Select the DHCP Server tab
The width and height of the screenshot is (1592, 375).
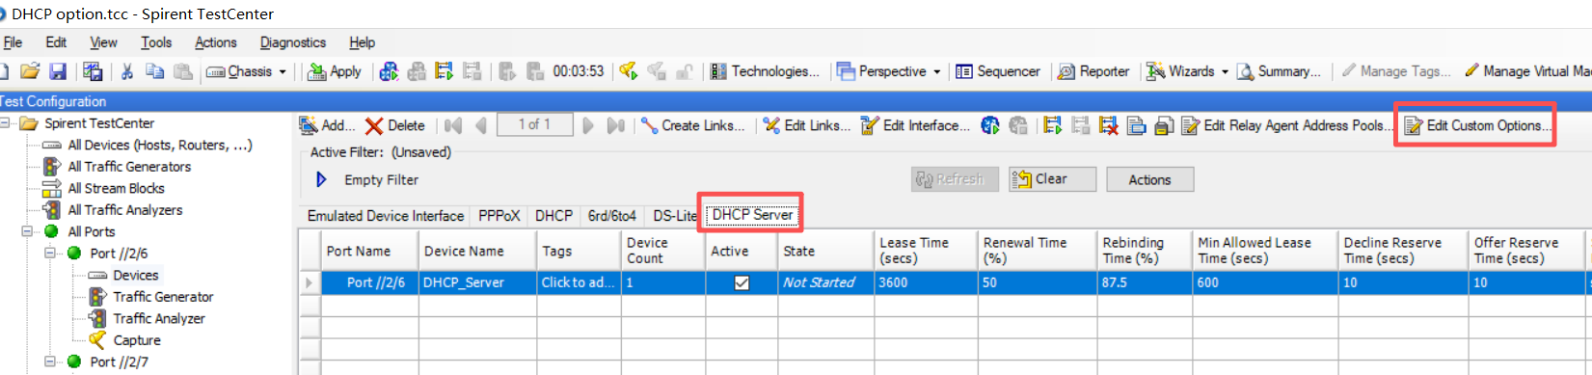point(752,215)
